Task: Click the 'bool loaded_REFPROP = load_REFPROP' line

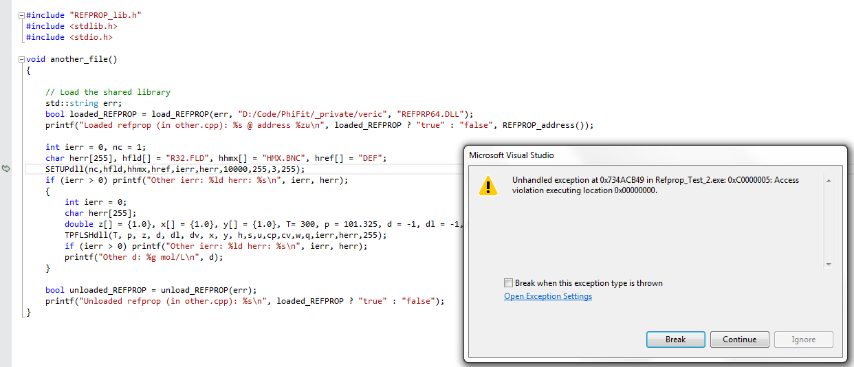Action: point(260,114)
